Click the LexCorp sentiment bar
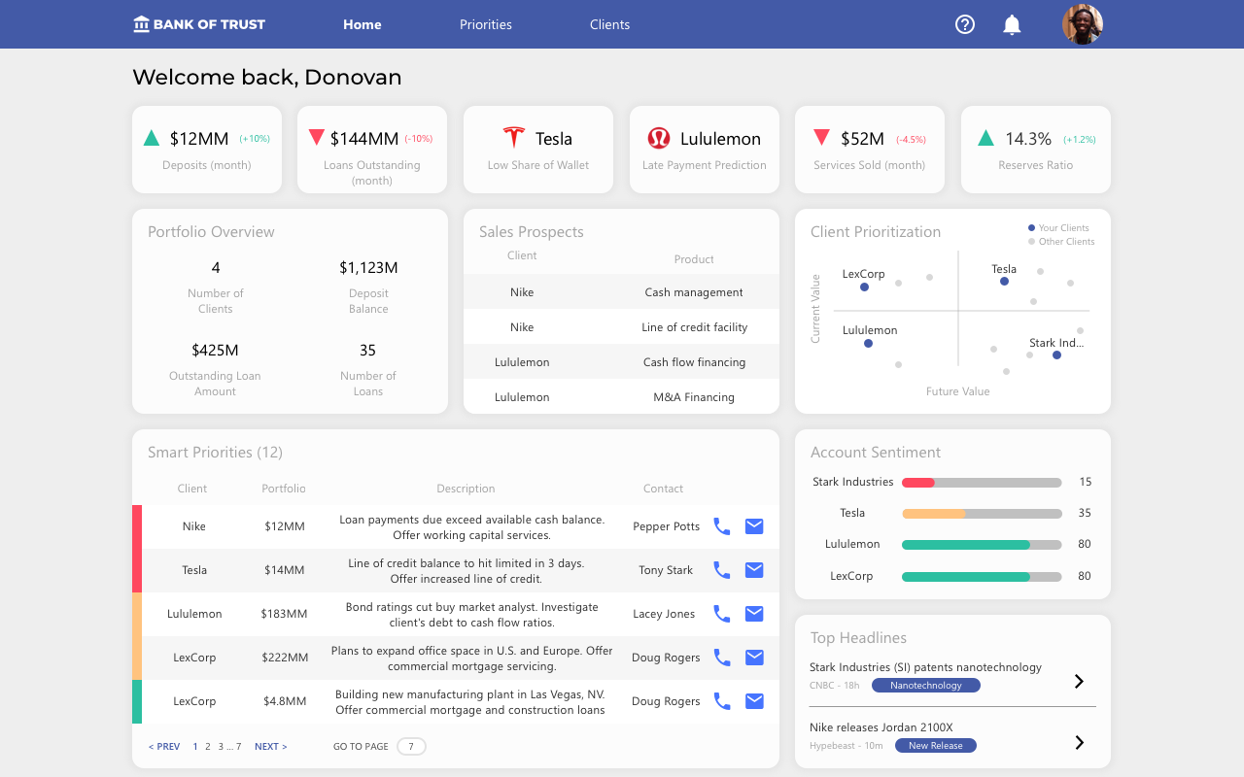 (982, 577)
